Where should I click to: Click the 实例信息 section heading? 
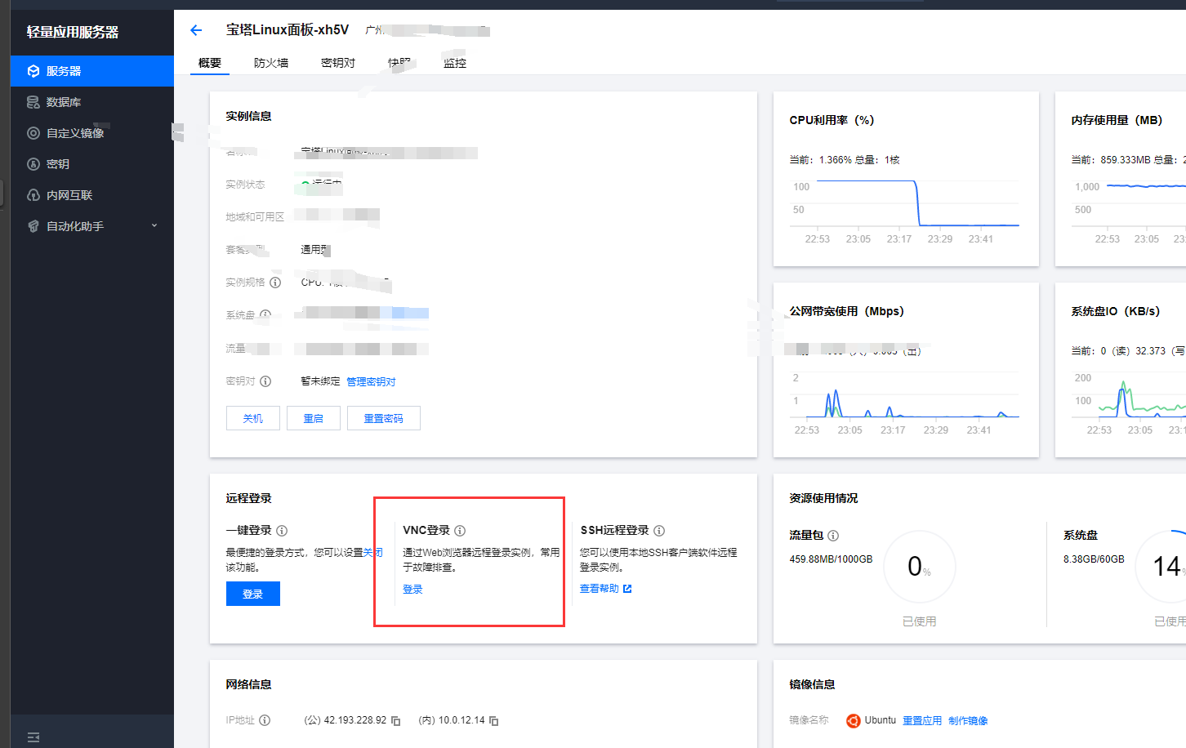(x=249, y=116)
